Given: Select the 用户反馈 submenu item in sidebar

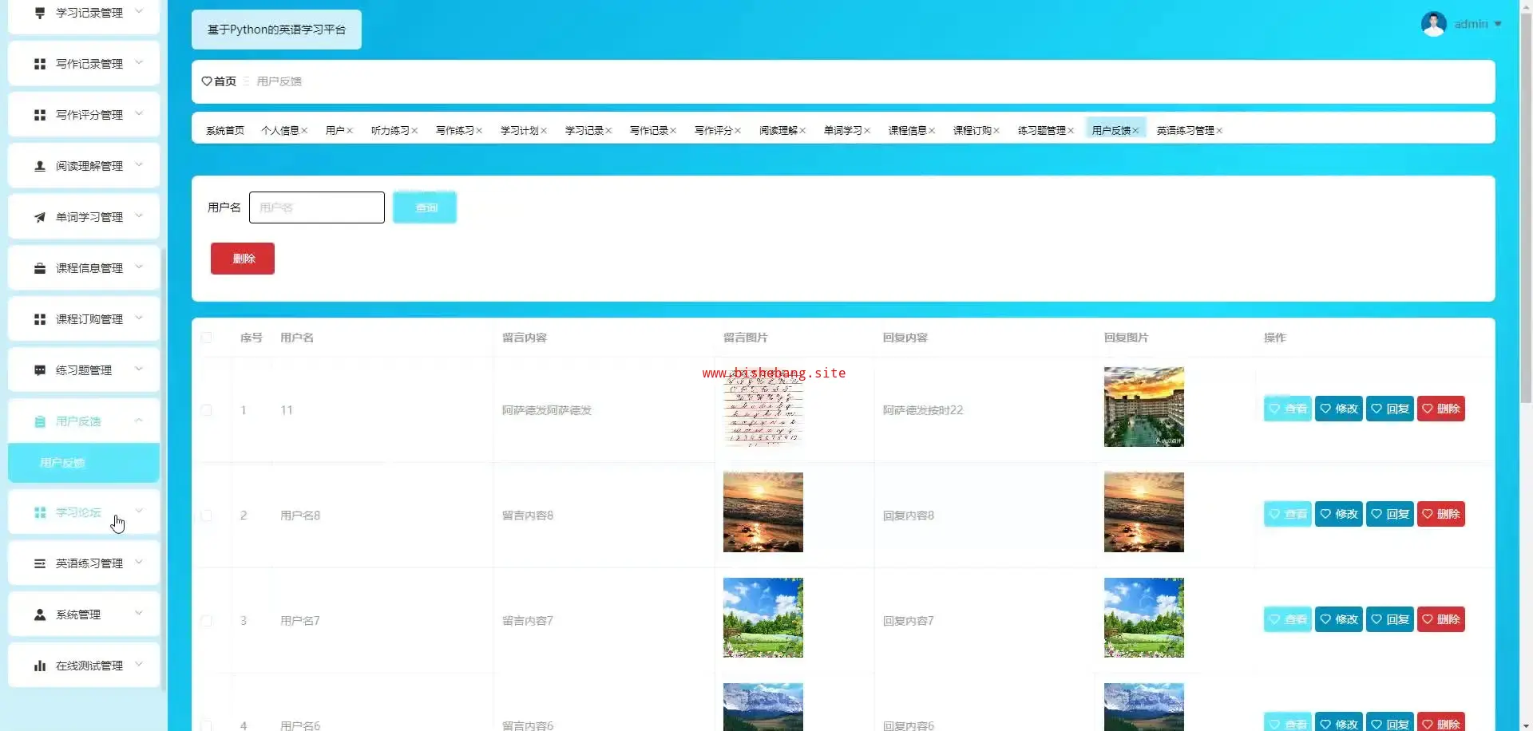Looking at the screenshot, I should 84,463.
